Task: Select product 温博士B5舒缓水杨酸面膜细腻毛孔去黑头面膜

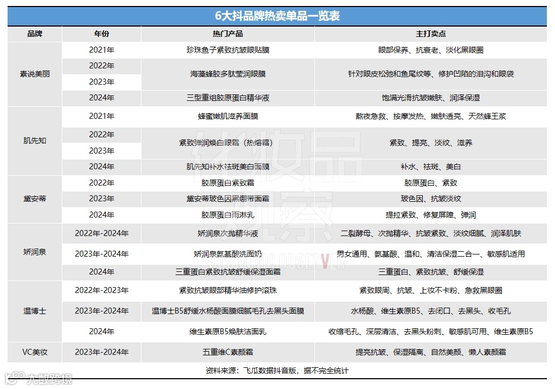Action: (228, 311)
